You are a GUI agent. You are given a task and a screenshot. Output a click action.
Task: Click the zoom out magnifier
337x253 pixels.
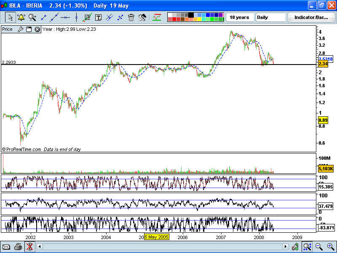point(319,247)
